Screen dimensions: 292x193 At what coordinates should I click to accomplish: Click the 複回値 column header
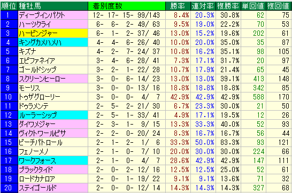(279, 6)
